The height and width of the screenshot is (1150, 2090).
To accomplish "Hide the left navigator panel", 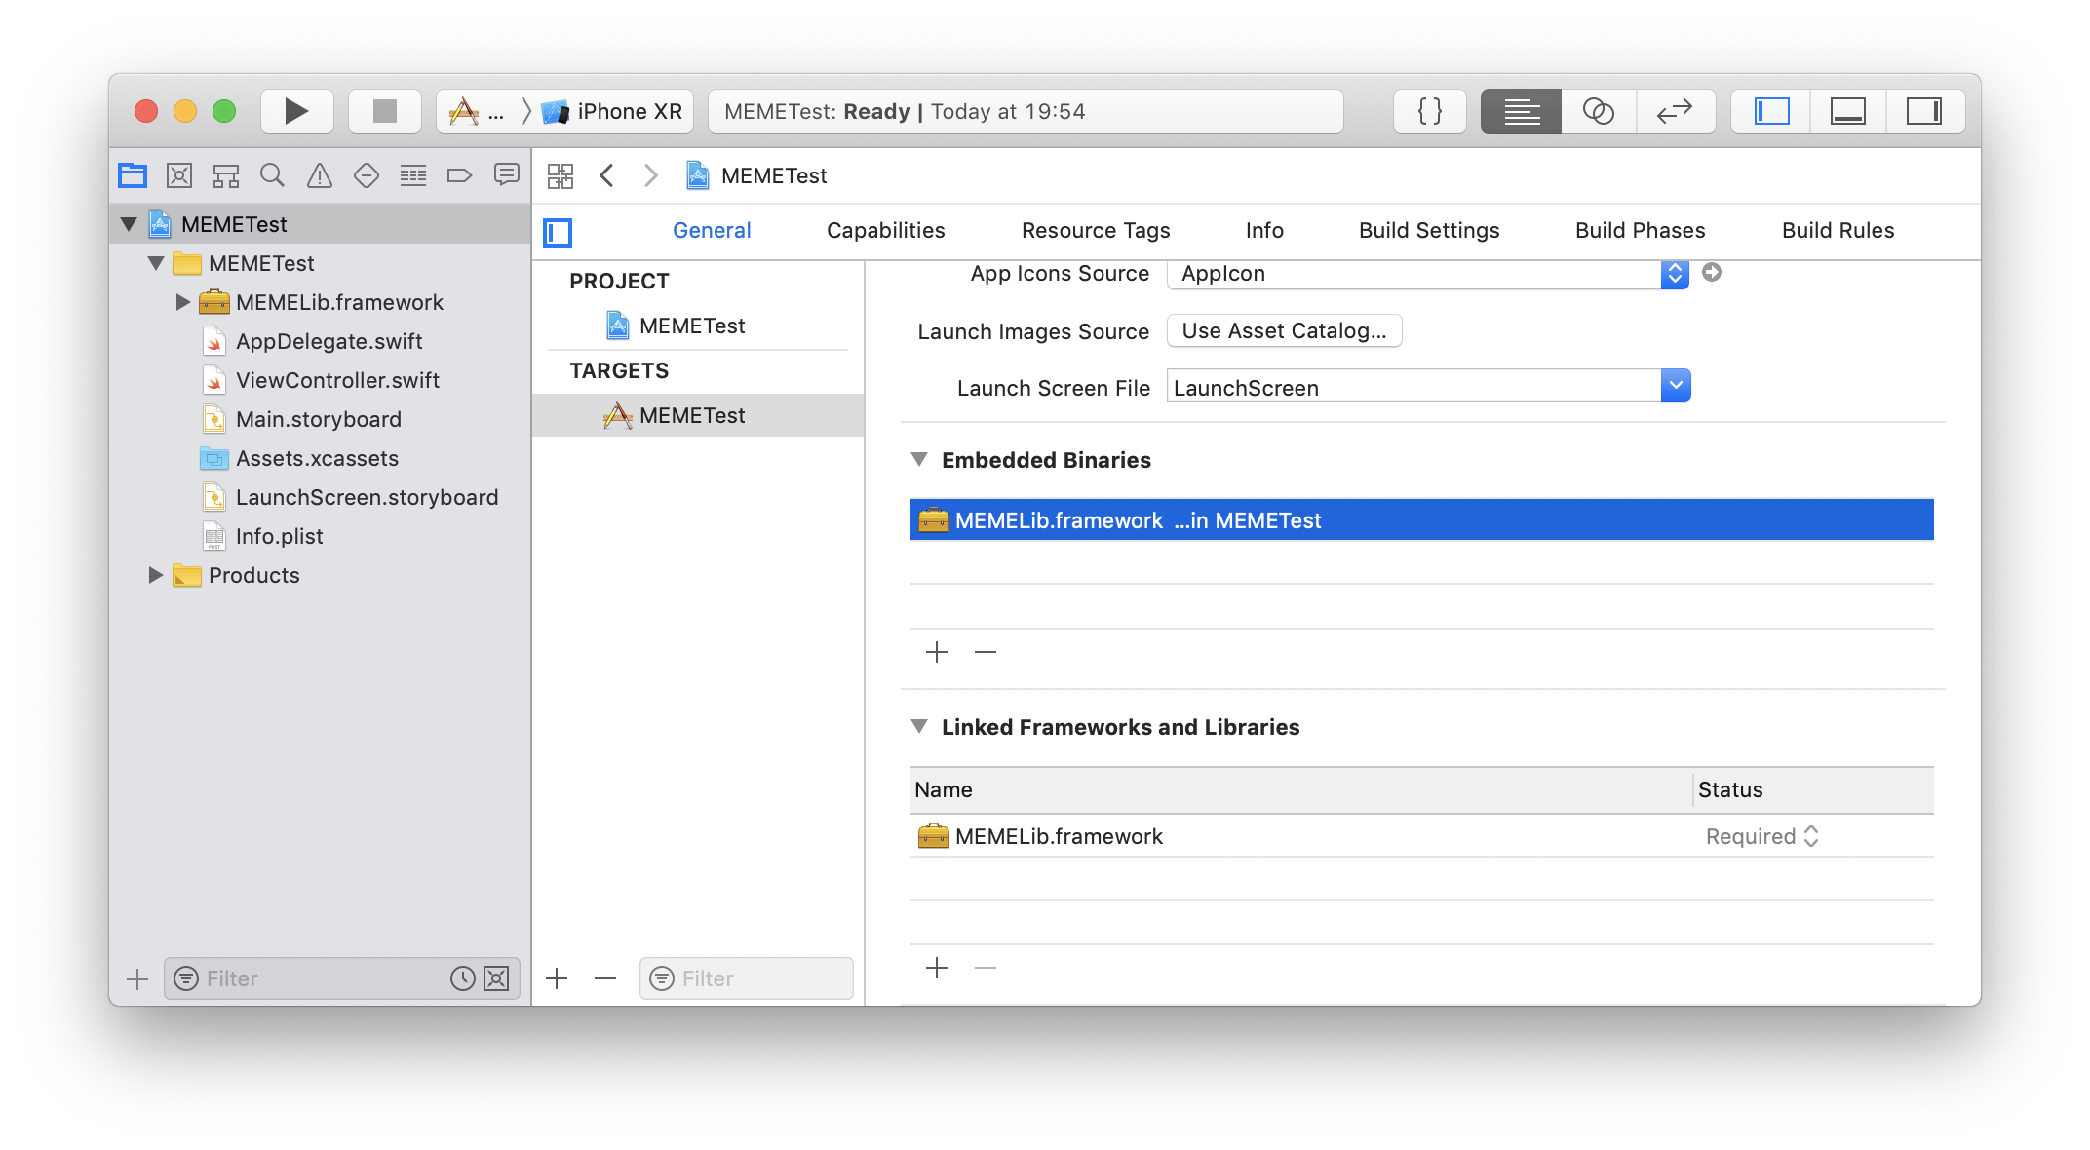I will [1769, 110].
